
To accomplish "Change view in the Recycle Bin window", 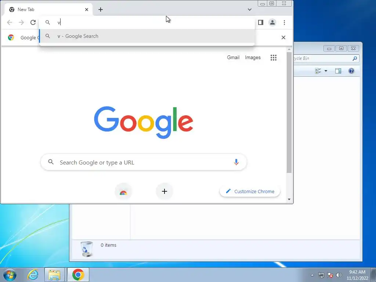I will pos(318,71).
